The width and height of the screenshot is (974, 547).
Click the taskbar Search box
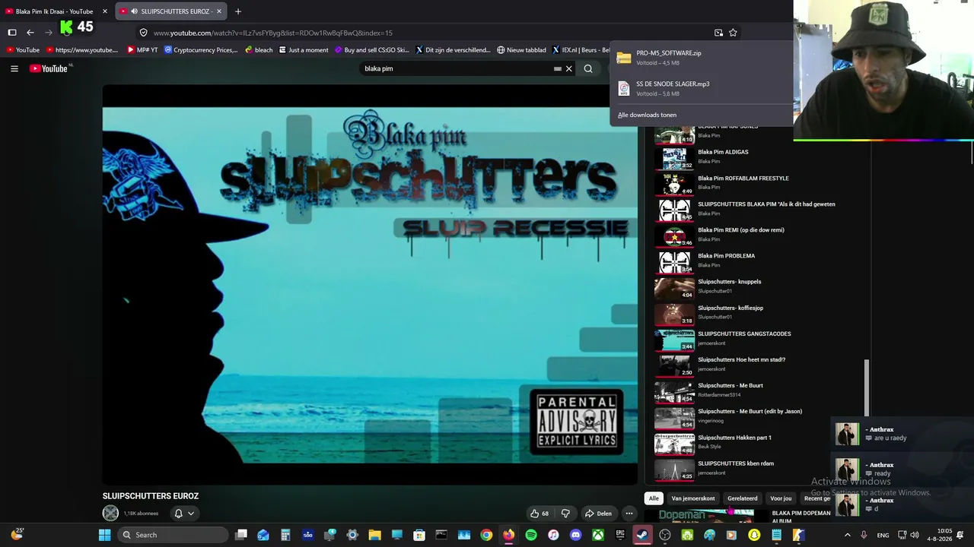click(173, 535)
